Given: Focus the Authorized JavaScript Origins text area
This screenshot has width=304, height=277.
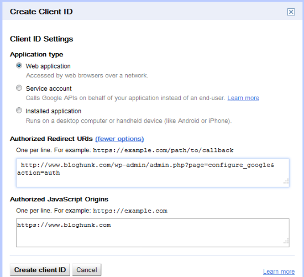Looking at the screenshot, I should tap(153, 233).
